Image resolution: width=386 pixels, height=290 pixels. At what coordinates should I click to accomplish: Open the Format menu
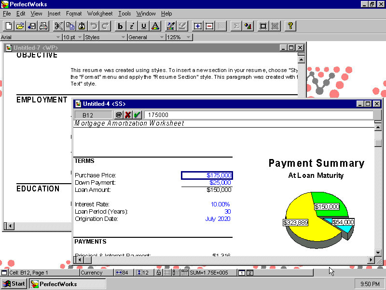[x=74, y=14]
